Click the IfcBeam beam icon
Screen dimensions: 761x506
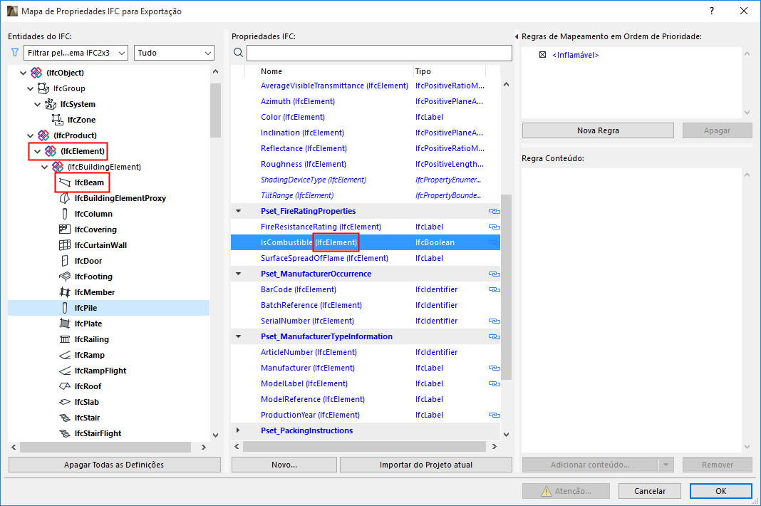(65, 182)
